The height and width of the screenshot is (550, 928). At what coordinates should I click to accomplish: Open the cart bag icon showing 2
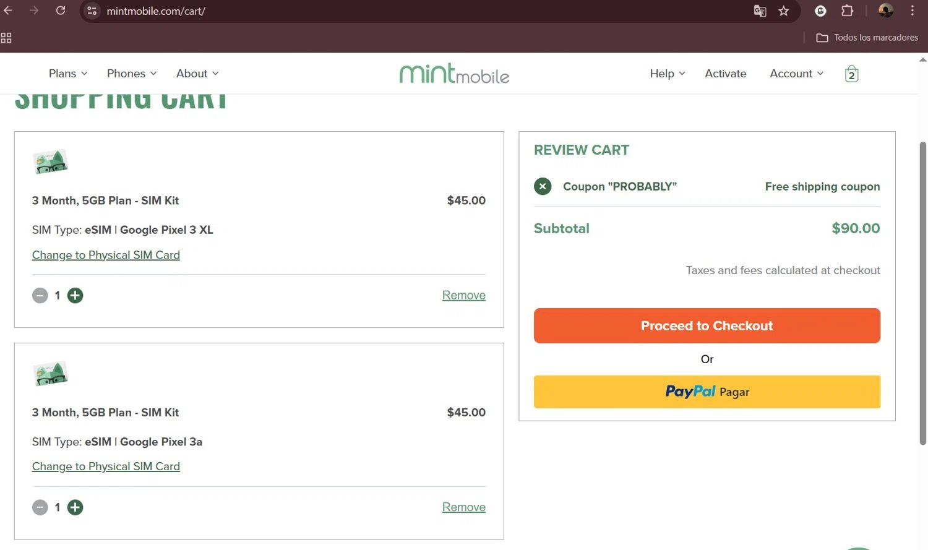852,74
